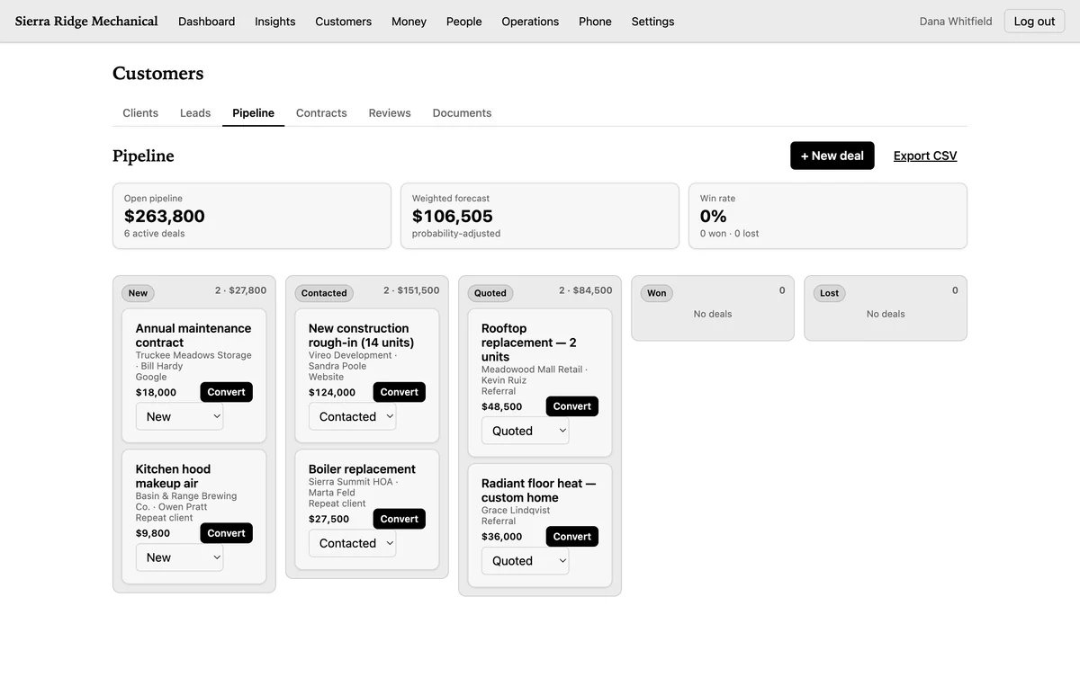This screenshot has height=695, width=1080.
Task: Open the Money section
Action: [x=409, y=22]
